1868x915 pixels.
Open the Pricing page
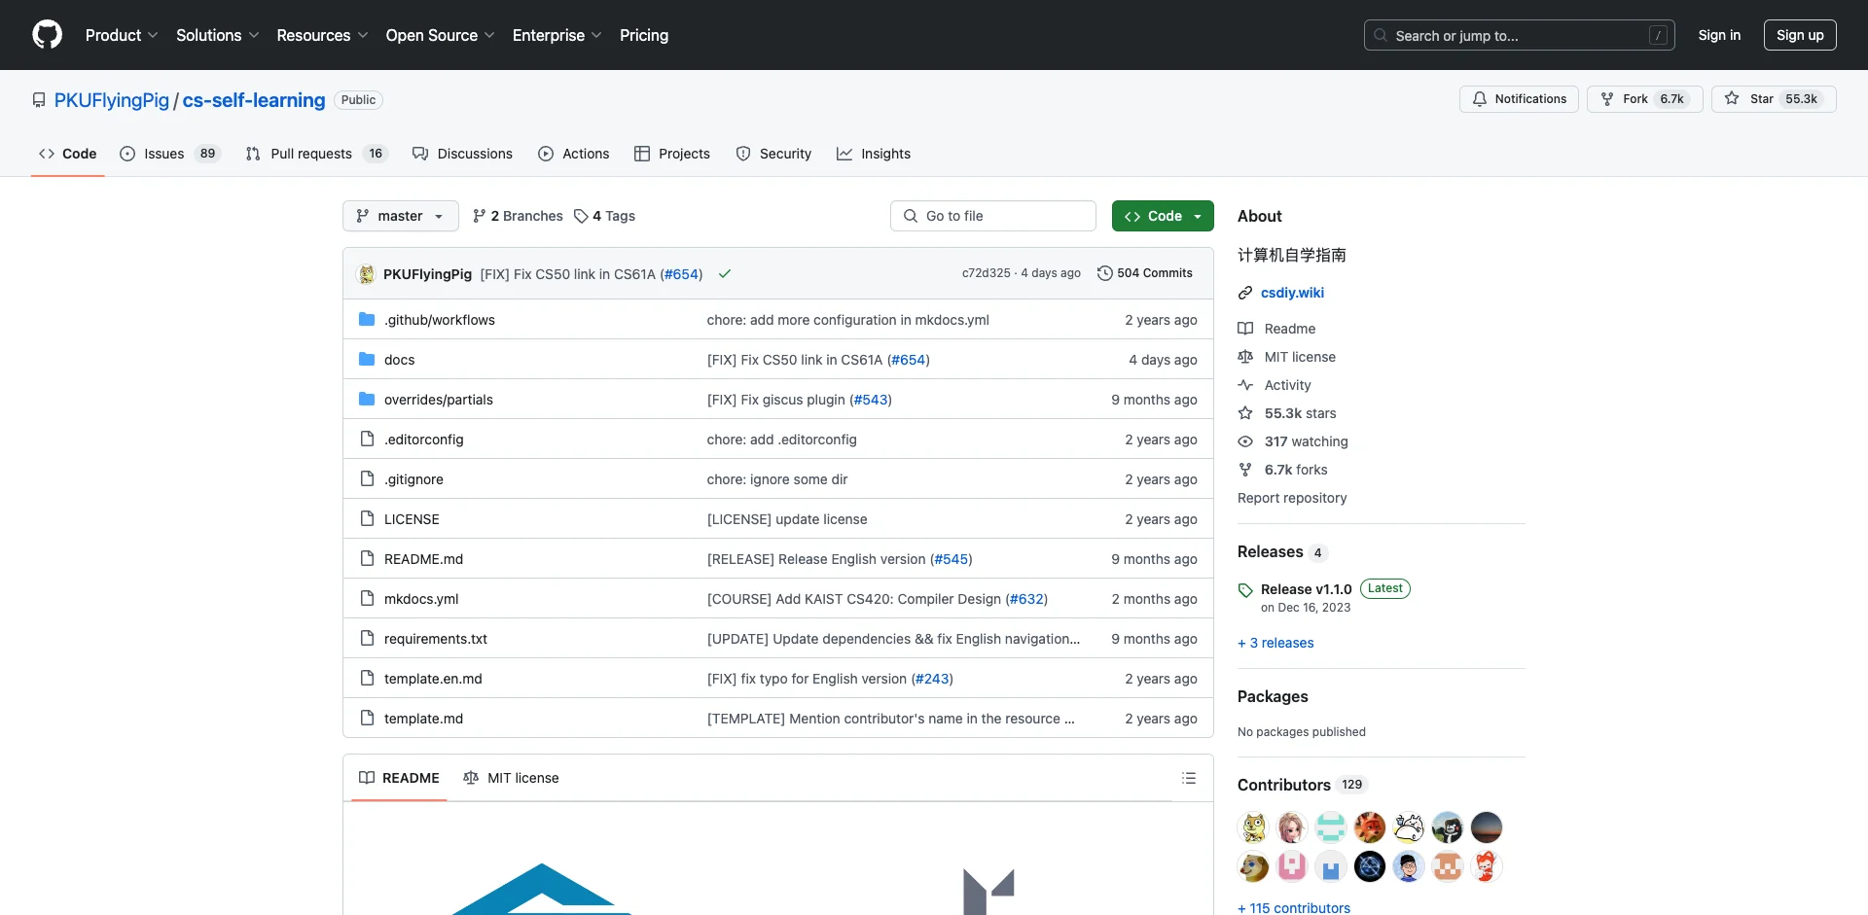[x=644, y=35]
